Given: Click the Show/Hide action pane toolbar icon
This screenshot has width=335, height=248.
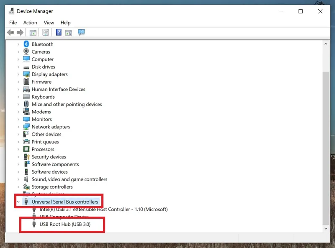Looking at the screenshot, I should (x=68, y=33).
